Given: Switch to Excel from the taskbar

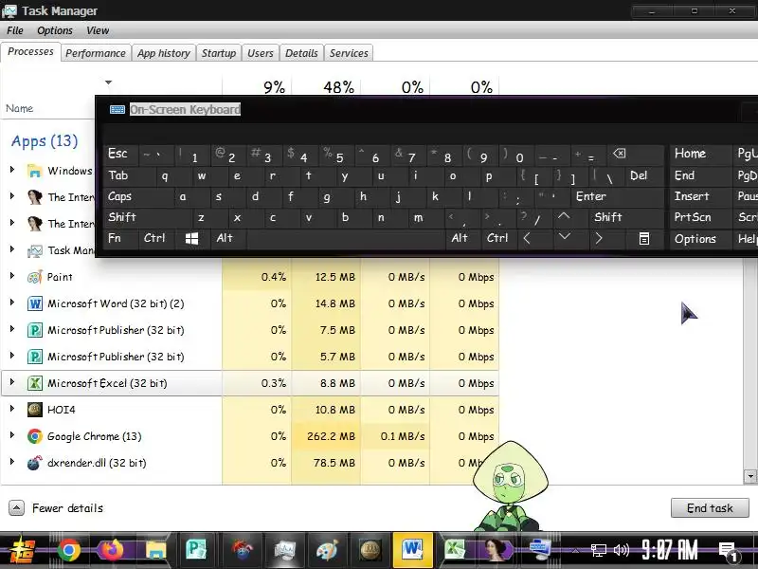Looking at the screenshot, I should tap(455, 551).
